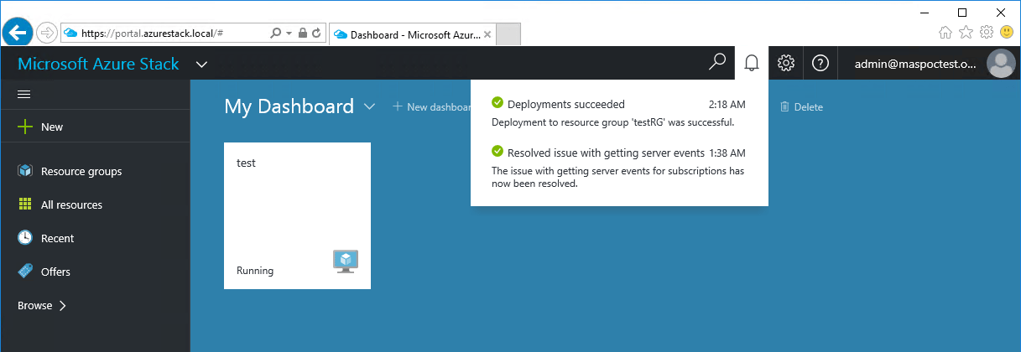Viewport: 1021px width, 352px height.
Task: Click the virtual machine monitor icon on tile
Action: click(x=346, y=261)
